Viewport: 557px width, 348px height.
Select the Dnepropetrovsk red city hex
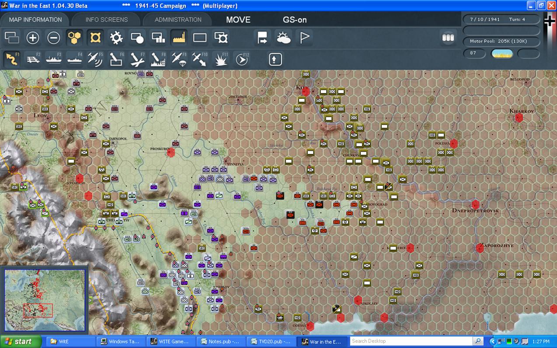476,205
